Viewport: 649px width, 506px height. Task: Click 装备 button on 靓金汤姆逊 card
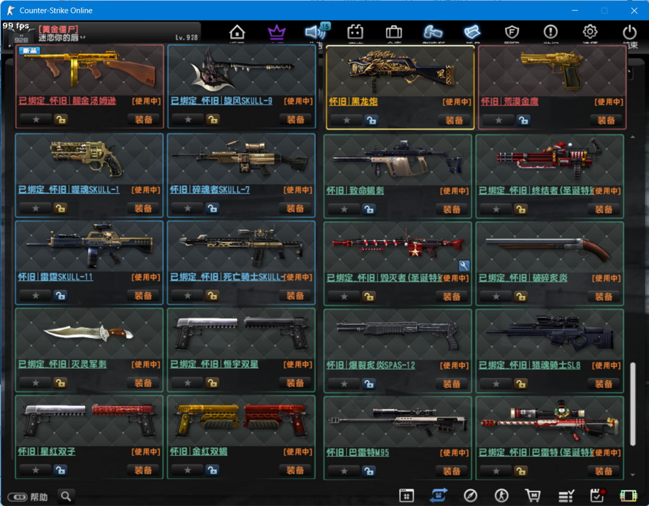coord(144,120)
